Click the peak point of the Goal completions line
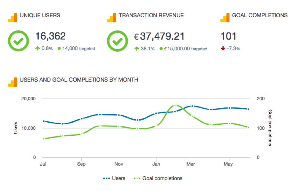 pyautogui.click(x=175, y=105)
